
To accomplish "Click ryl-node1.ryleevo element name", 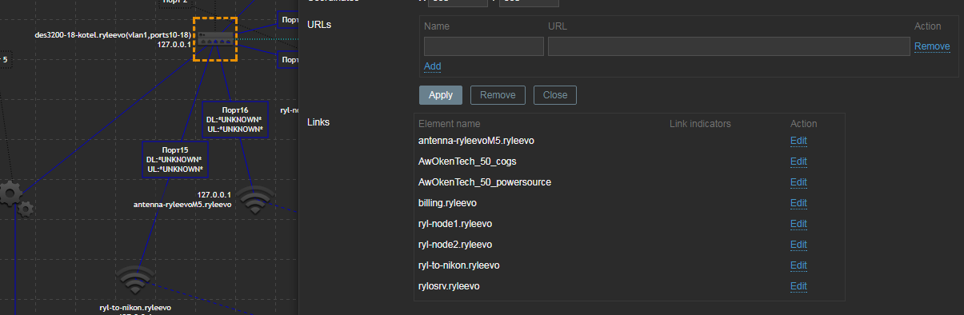I will pos(455,224).
